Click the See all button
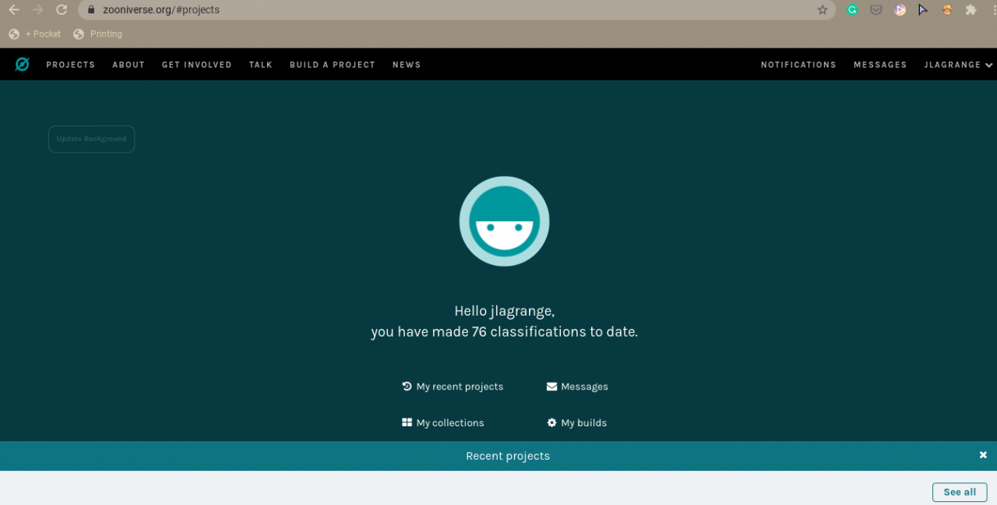 pos(960,492)
